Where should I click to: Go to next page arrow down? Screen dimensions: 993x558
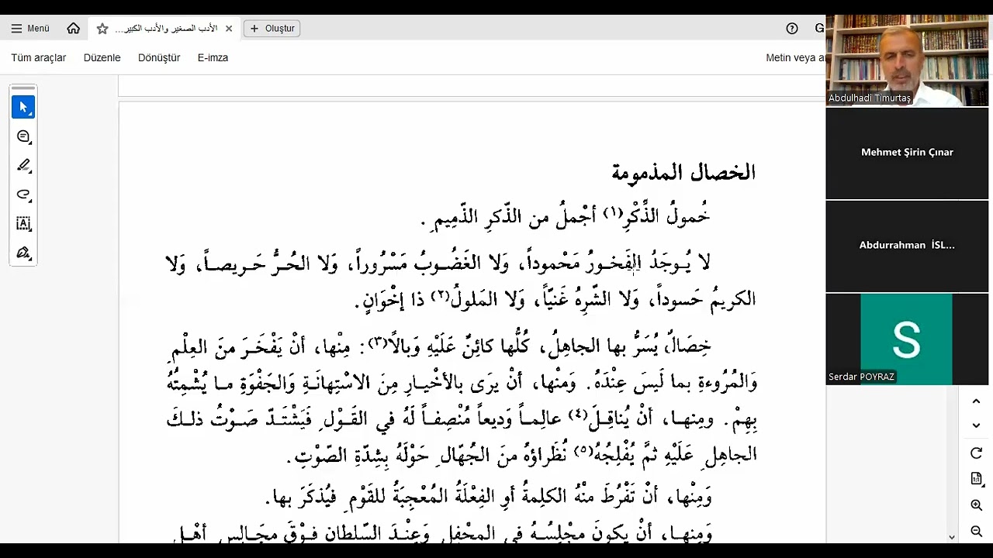[x=977, y=425]
